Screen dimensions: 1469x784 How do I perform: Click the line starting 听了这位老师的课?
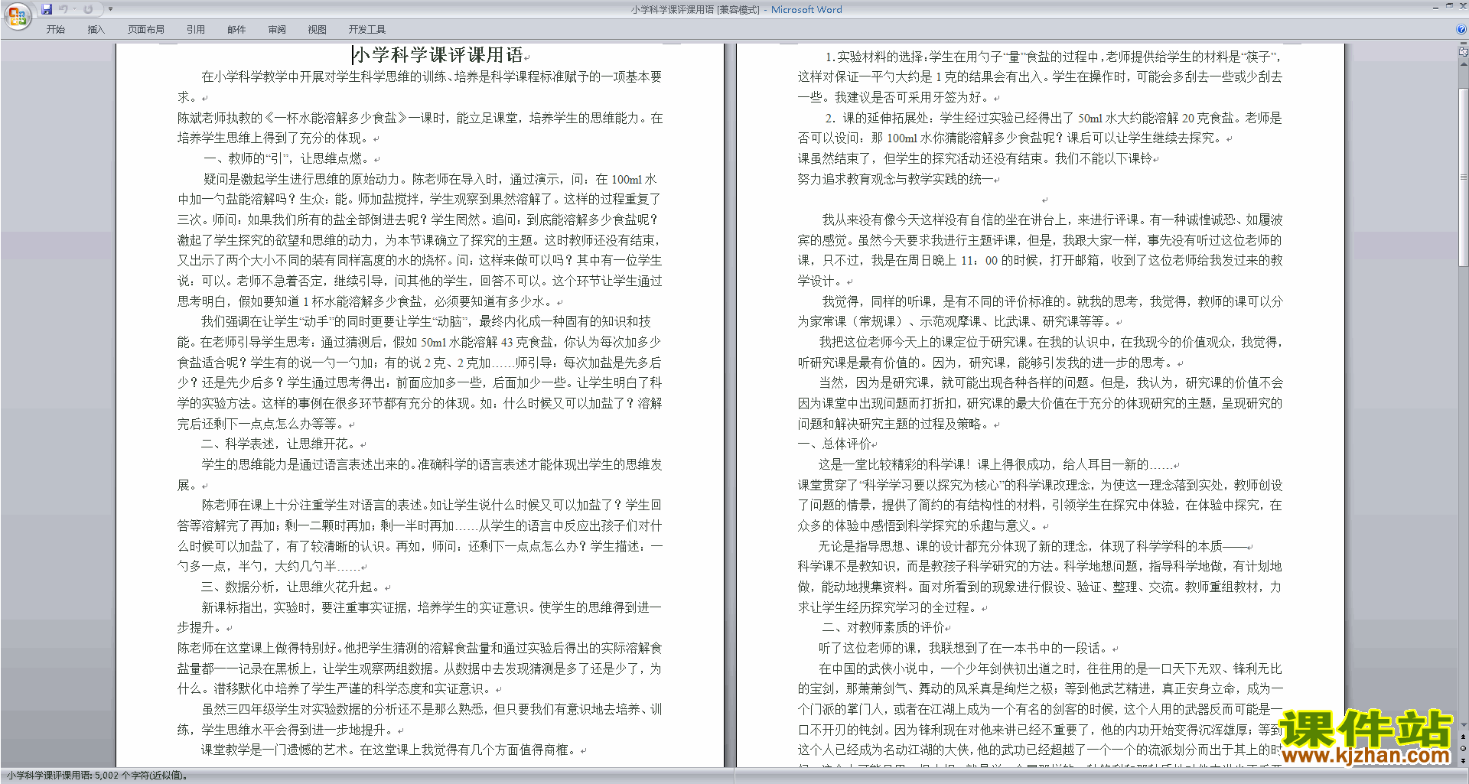point(966,648)
